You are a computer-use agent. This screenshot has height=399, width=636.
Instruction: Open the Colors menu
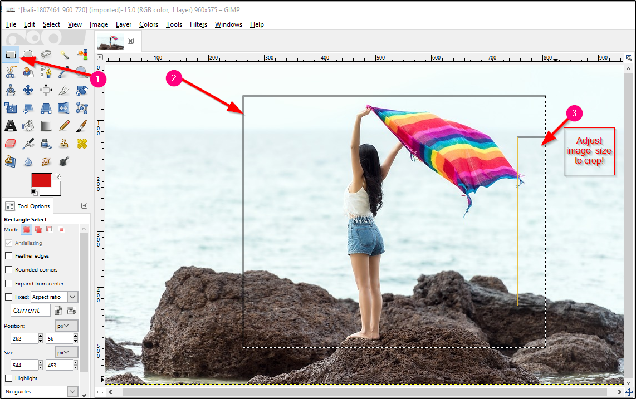(148, 24)
